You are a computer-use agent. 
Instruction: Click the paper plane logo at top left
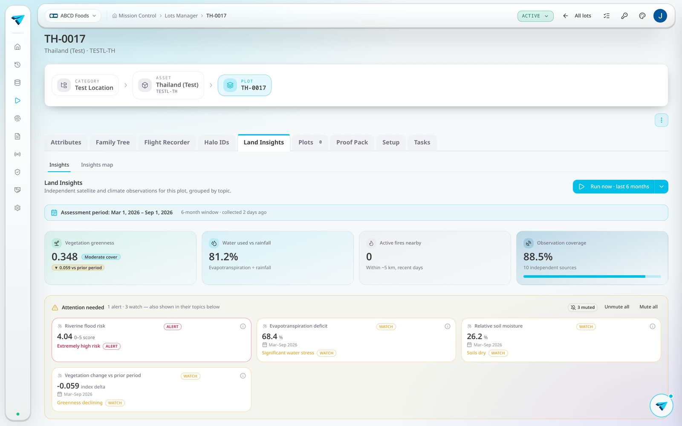pos(18,20)
